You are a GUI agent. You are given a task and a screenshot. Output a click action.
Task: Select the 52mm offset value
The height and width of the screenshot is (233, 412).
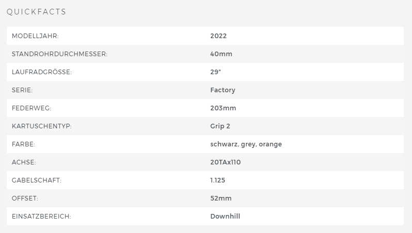point(221,198)
